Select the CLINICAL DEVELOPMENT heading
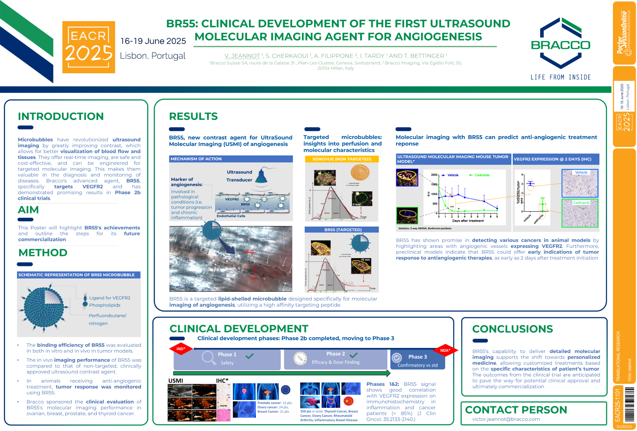Screen dimensions: 637x431 [239, 329]
